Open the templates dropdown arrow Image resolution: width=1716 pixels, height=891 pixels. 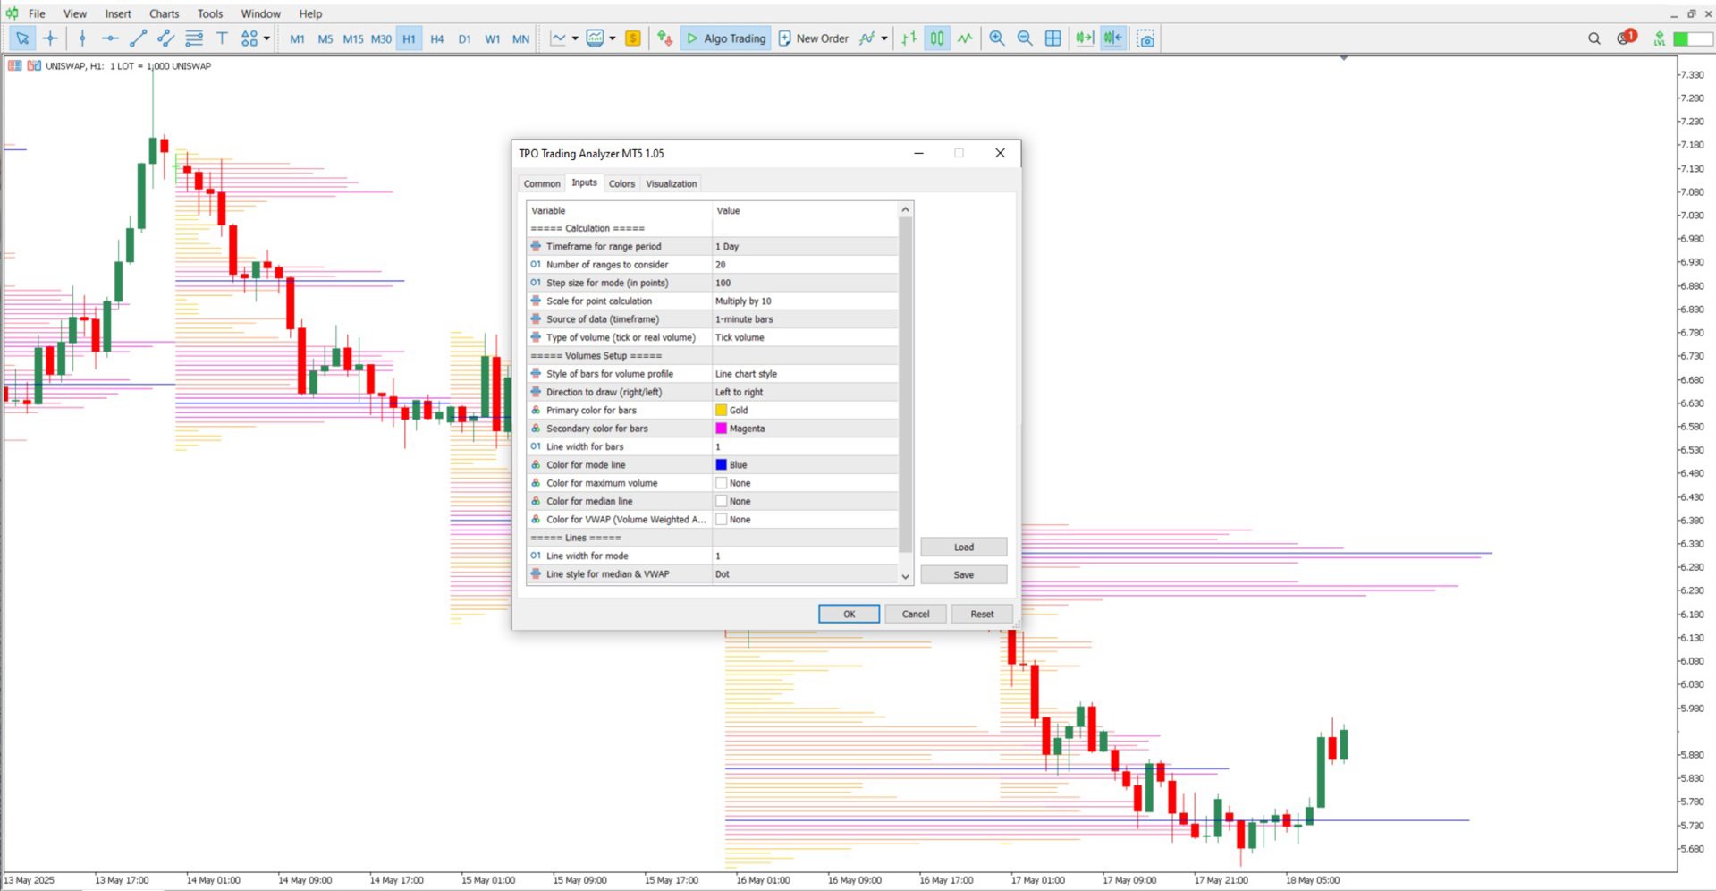(613, 38)
